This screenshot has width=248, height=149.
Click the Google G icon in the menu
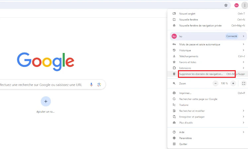174,99
